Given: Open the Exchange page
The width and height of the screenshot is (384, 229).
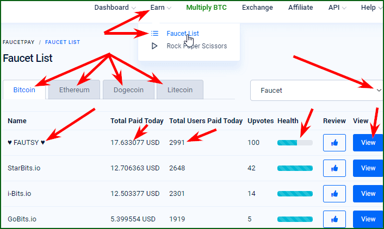Looking at the screenshot, I should [x=257, y=8].
